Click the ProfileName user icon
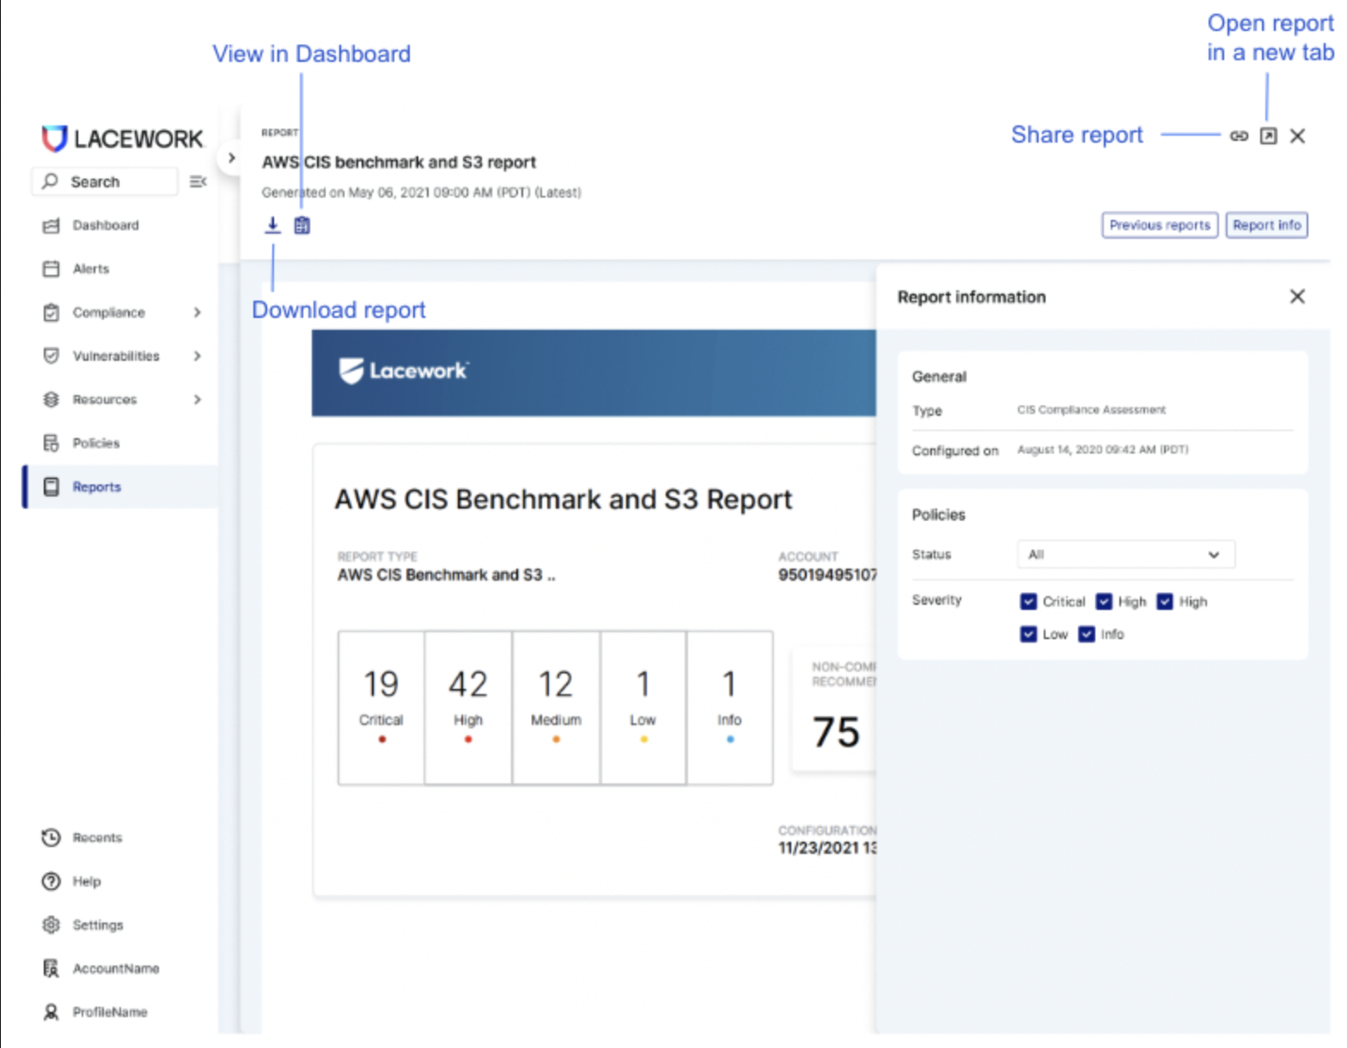1347x1048 pixels. (52, 1012)
